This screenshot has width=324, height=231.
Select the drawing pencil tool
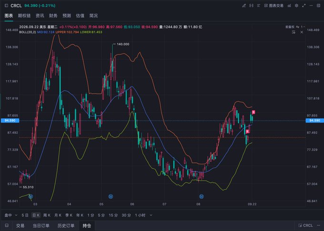[x=244, y=6]
